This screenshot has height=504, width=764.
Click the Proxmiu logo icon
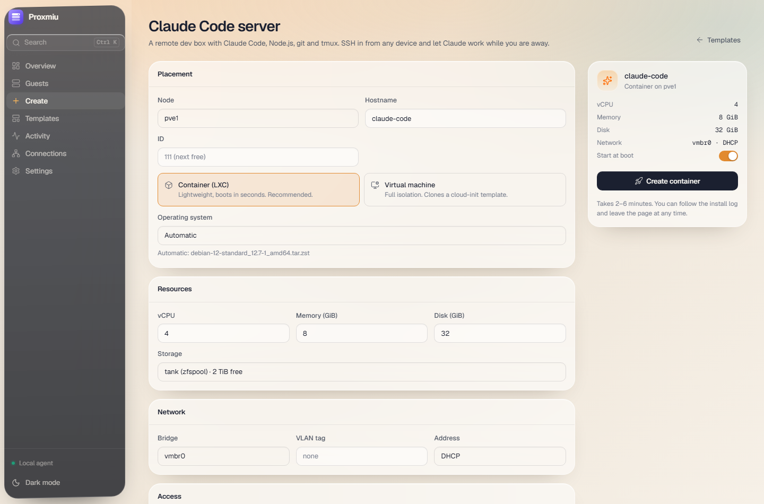tap(16, 17)
